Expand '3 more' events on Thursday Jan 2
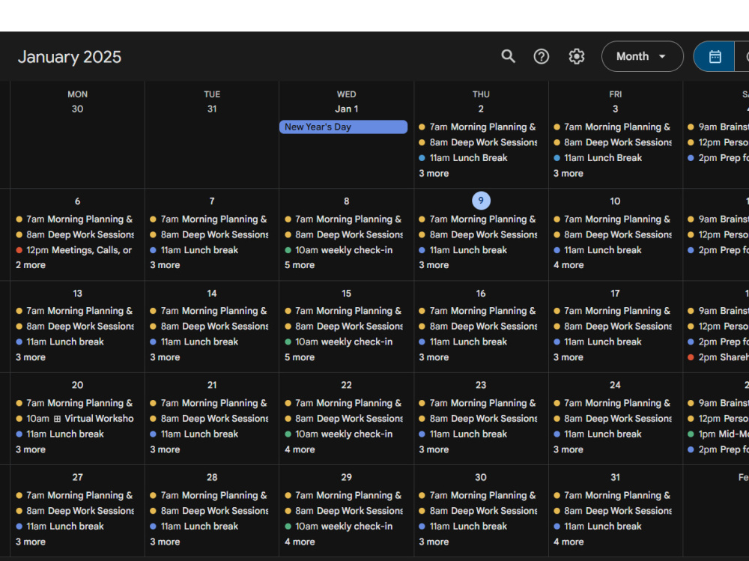The width and height of the screenshot is (749, 561). [434, 174]
